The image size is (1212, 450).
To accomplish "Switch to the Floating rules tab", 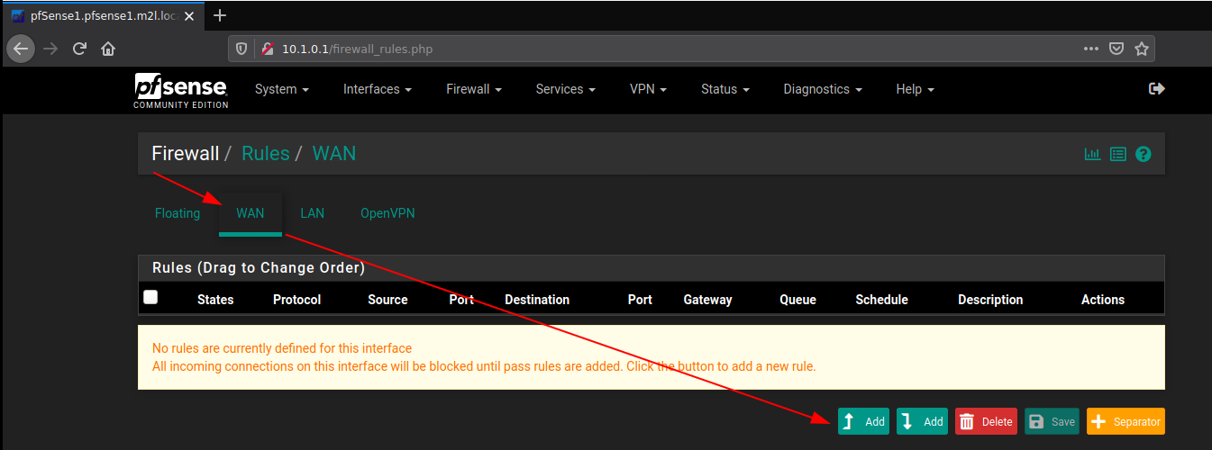I will coord(178,213).
